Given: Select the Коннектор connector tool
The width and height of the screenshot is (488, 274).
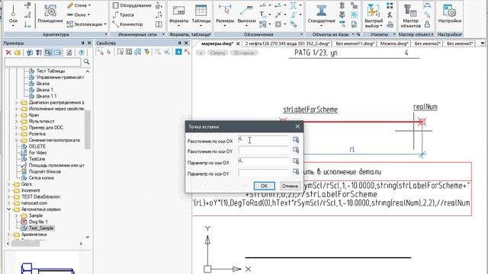Looking at the screenshot, I should click(x=127, y=24).
